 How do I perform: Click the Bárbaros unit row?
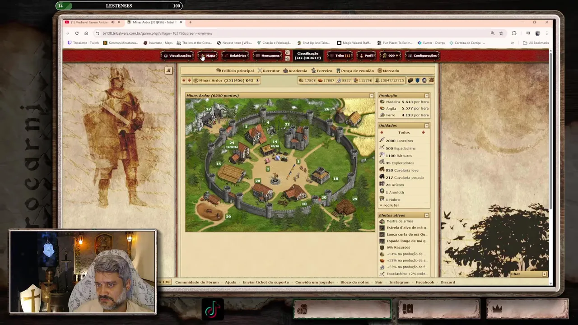[404, 156]
